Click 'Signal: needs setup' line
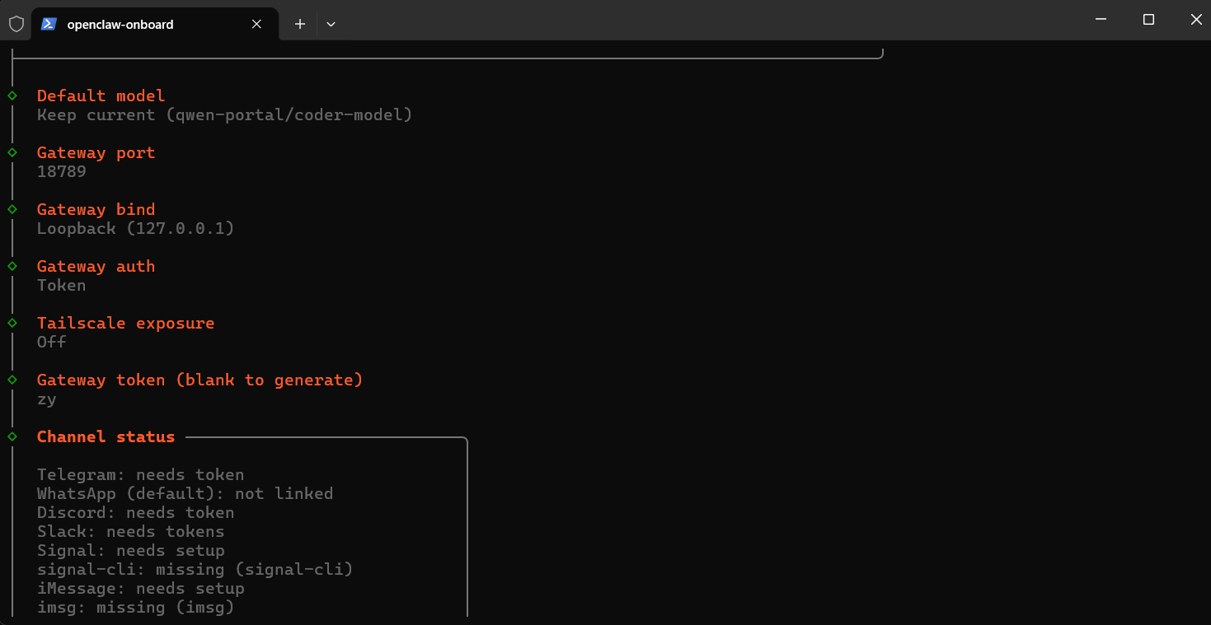This screenshot has width=1211, height=625. point(131,550)
